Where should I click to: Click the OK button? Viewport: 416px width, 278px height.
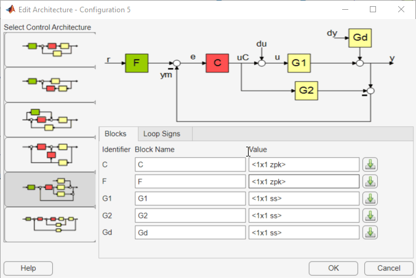333,268
